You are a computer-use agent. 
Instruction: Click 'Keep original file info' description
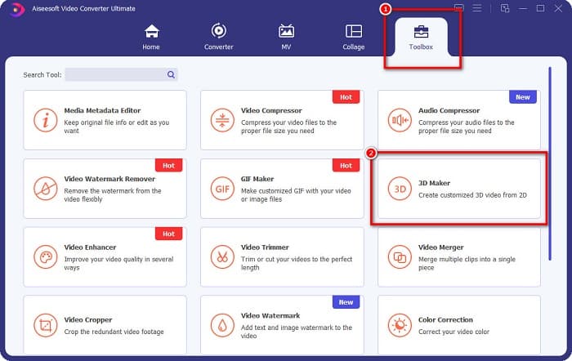pyautogui.click(x=116, y=127)
